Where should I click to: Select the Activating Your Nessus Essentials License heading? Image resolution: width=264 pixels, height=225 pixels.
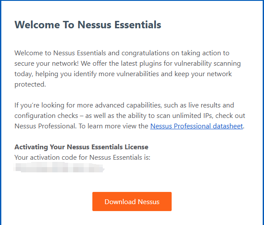pos(81,147)
